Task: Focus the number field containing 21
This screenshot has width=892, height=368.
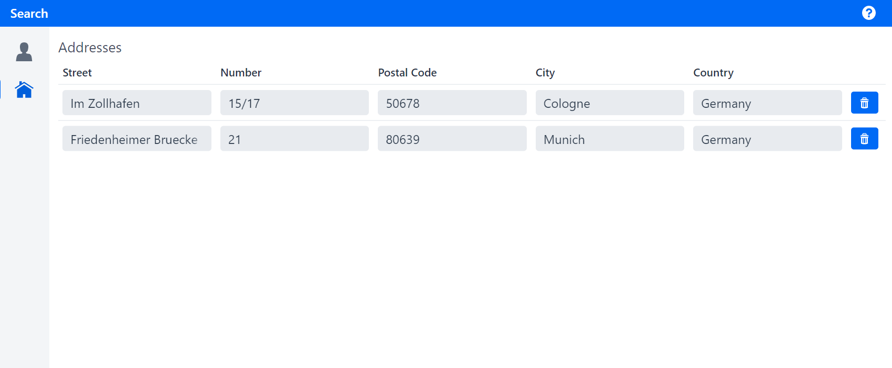Action: tap(294, 139)
